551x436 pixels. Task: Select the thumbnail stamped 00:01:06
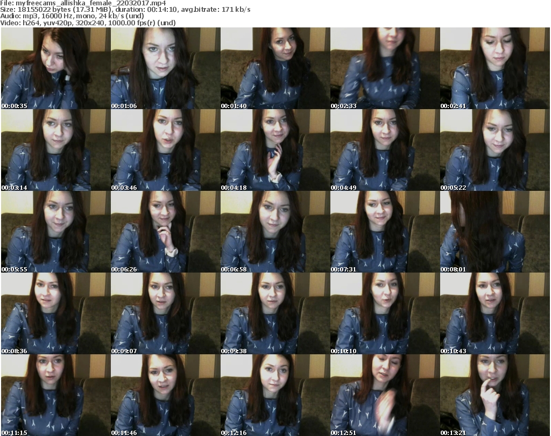click(166, 68)
